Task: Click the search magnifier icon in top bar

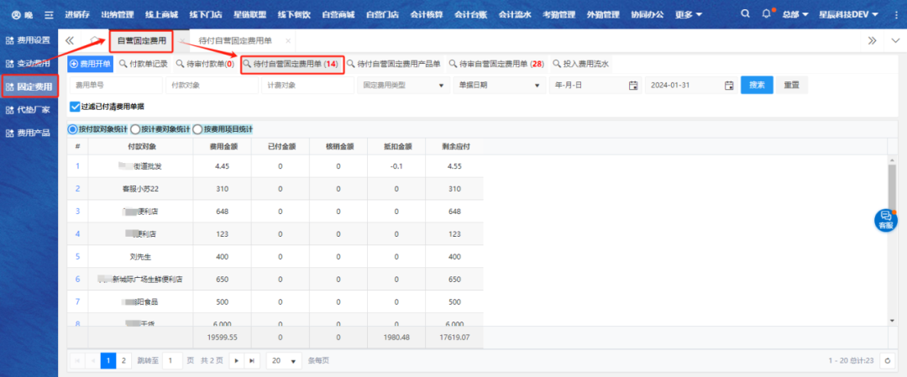Action: tap(746, 14)
